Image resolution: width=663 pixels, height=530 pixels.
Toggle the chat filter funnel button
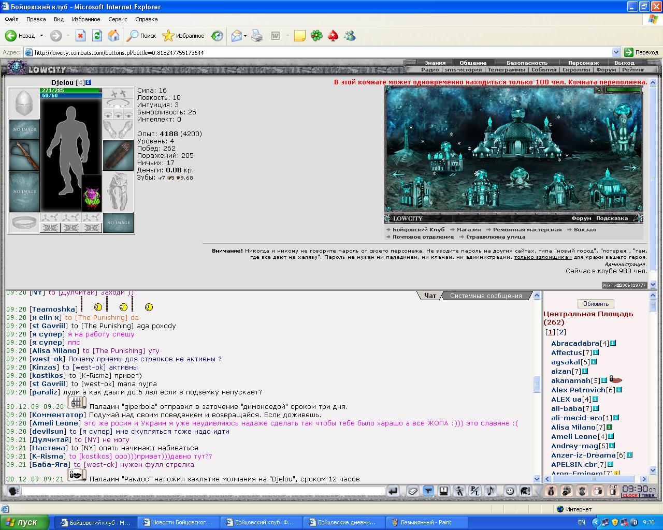point(428,491)
